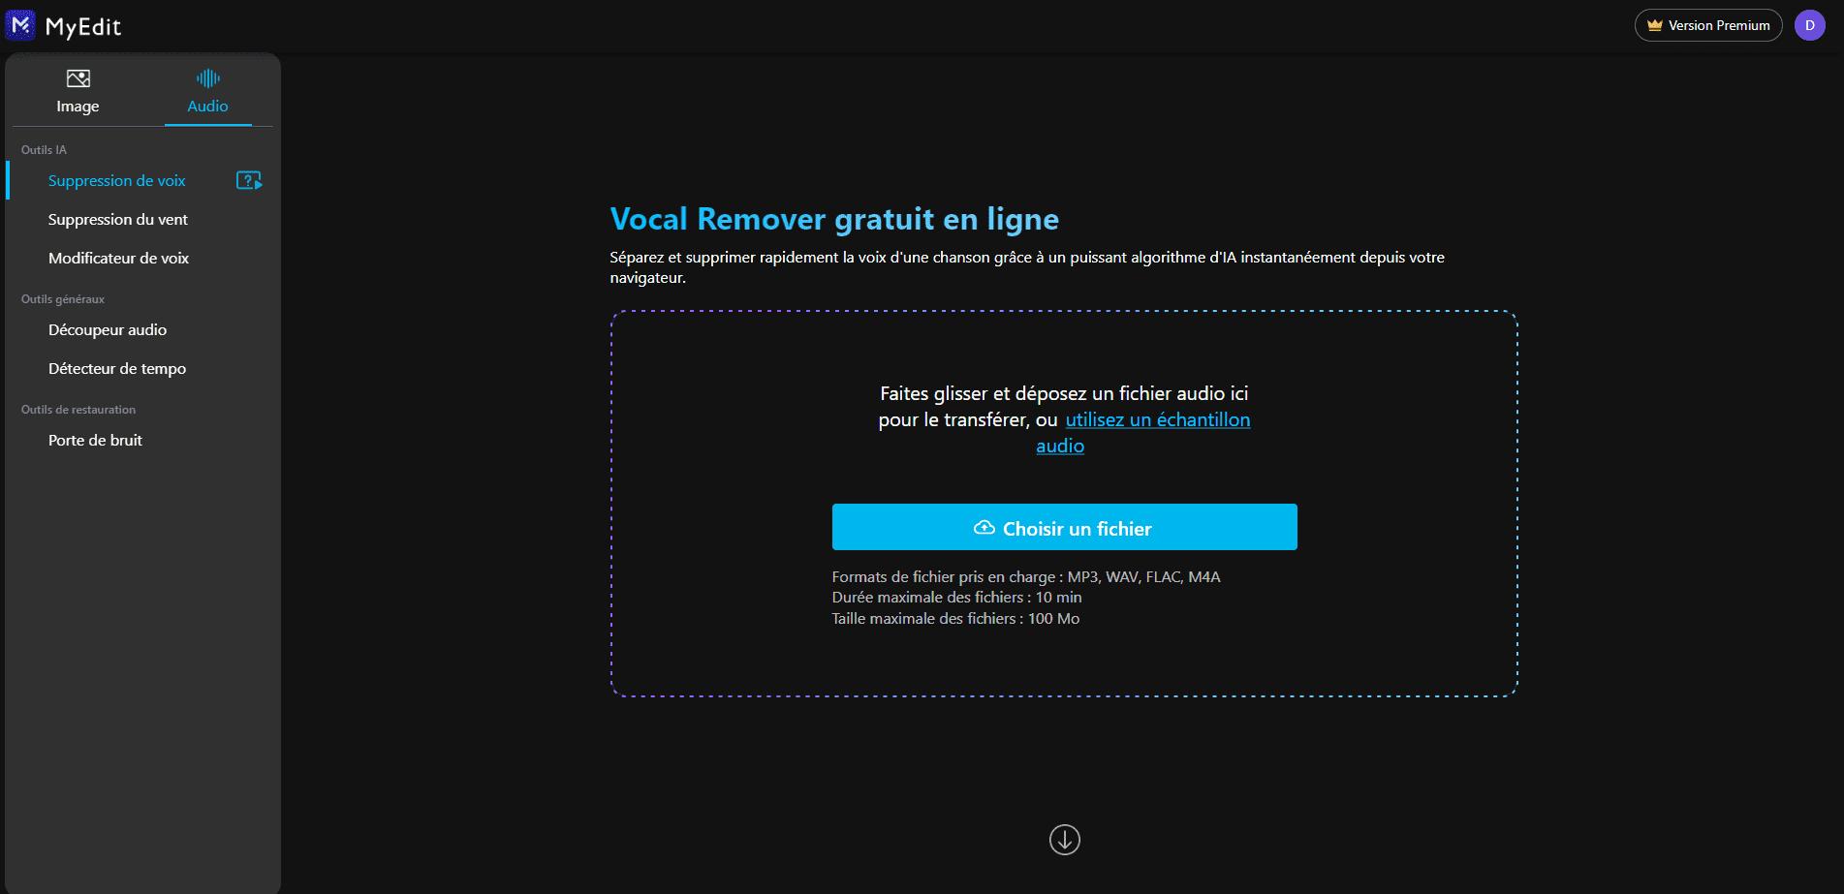Viewport: 1844px width, 894px height.
Task: Open the Découpeur audio tool
Action: point(108,329)
